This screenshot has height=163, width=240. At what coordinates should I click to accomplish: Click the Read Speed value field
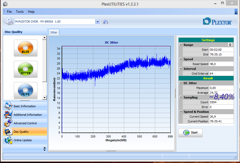tap(221, 64)
